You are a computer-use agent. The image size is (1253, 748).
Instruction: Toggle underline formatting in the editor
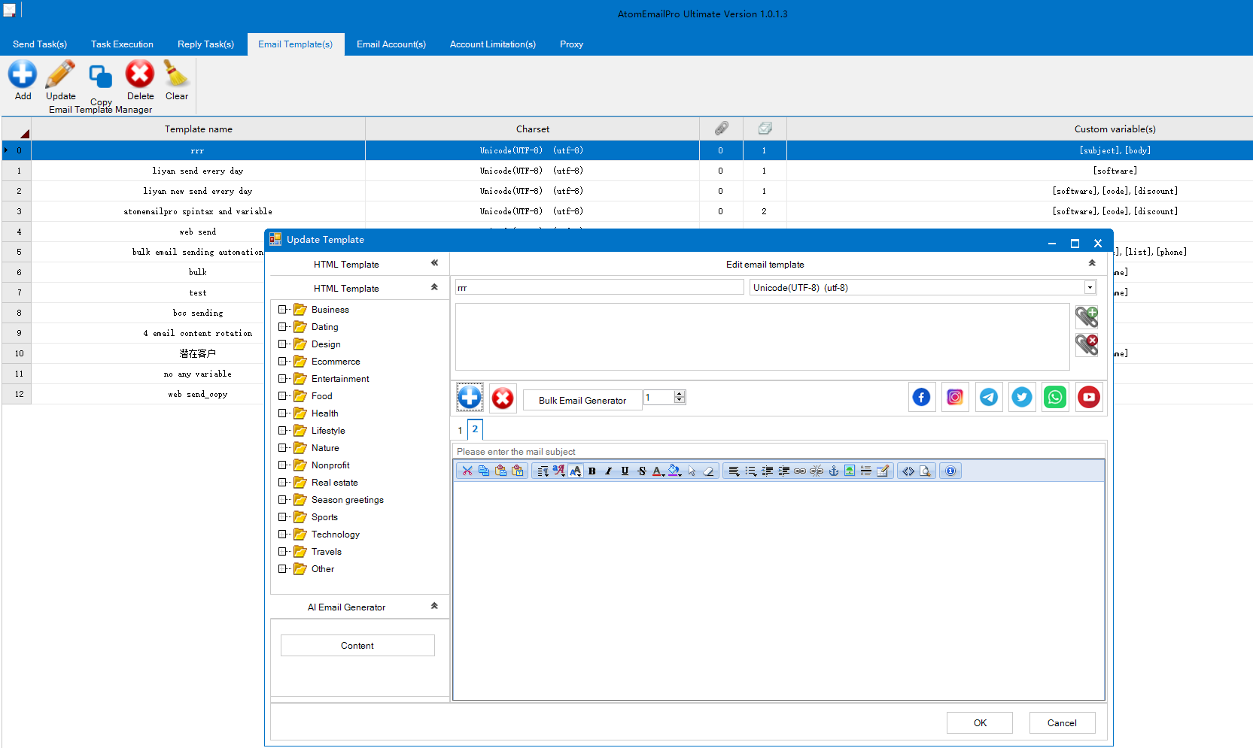tap(625, 471)
